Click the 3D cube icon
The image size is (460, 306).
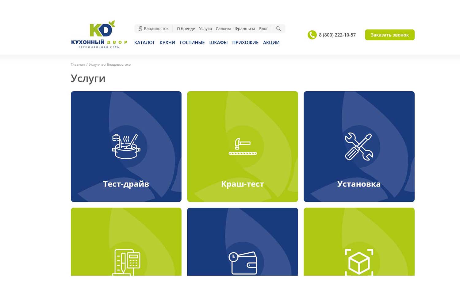359,262
